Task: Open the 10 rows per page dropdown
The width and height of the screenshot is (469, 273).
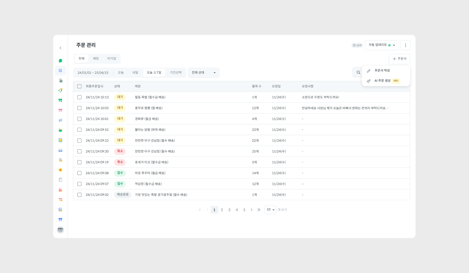Action: [270, 210]
